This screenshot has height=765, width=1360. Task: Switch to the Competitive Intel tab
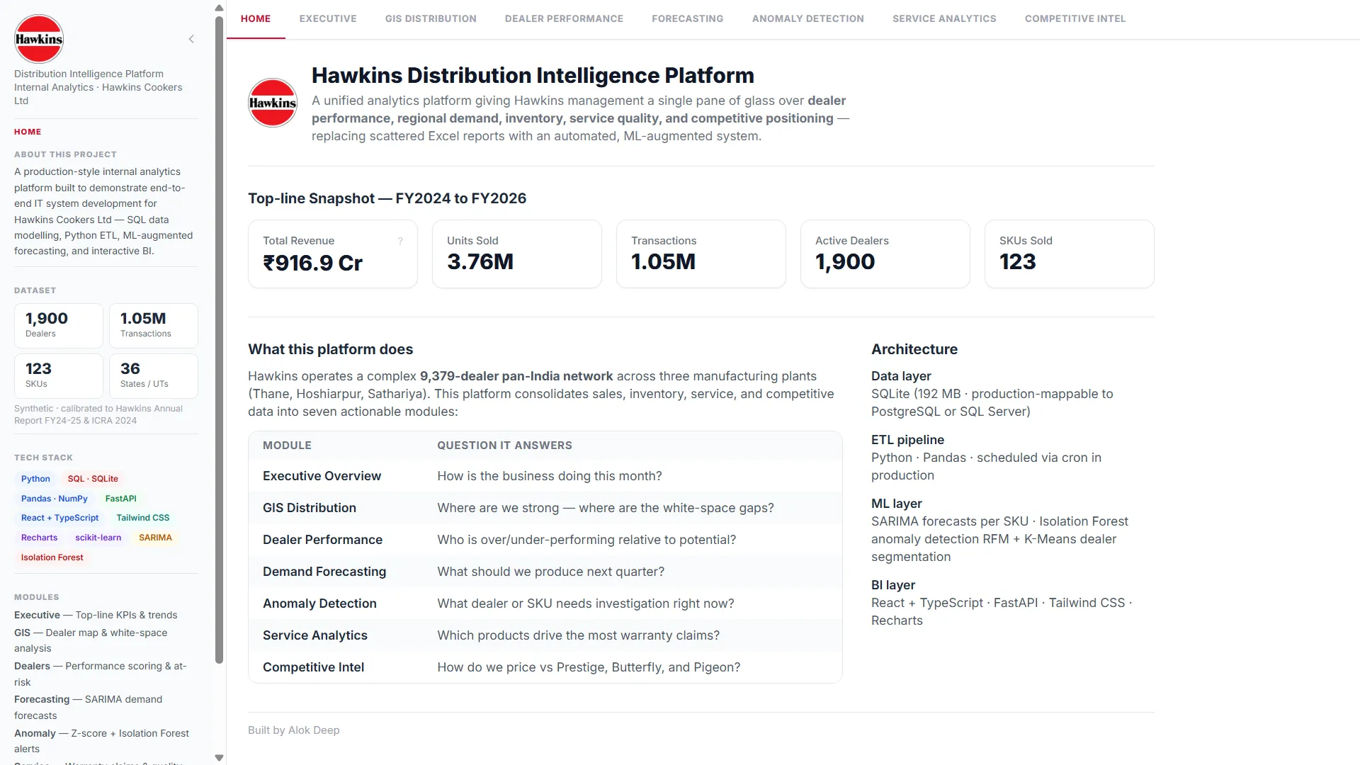(x=1075, y=18)
